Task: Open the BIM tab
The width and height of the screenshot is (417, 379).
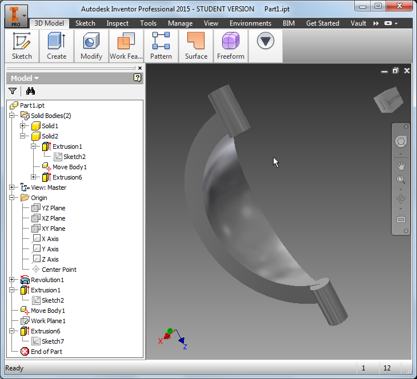Action: 288,23
